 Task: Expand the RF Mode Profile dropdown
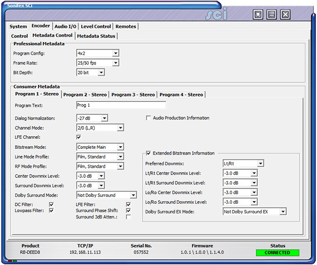[x=100, y=166]
